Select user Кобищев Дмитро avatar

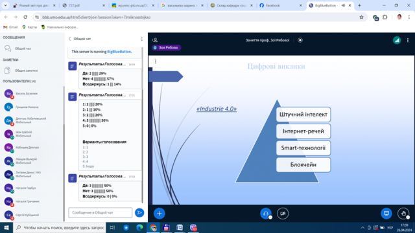point(8,148)
